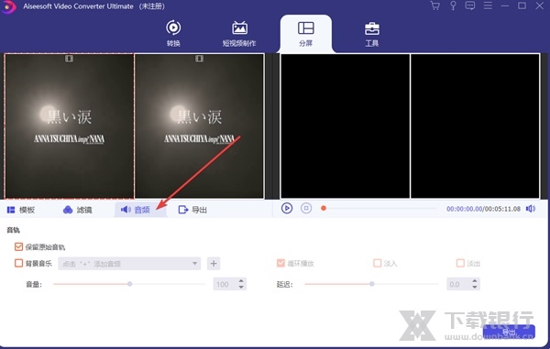Click the Aiseesoft app logo icon
Viewport: 550px width, 349px height.
point(7,6)
